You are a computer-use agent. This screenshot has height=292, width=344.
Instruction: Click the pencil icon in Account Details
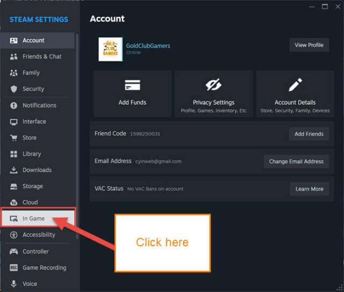tap(295, 84)
